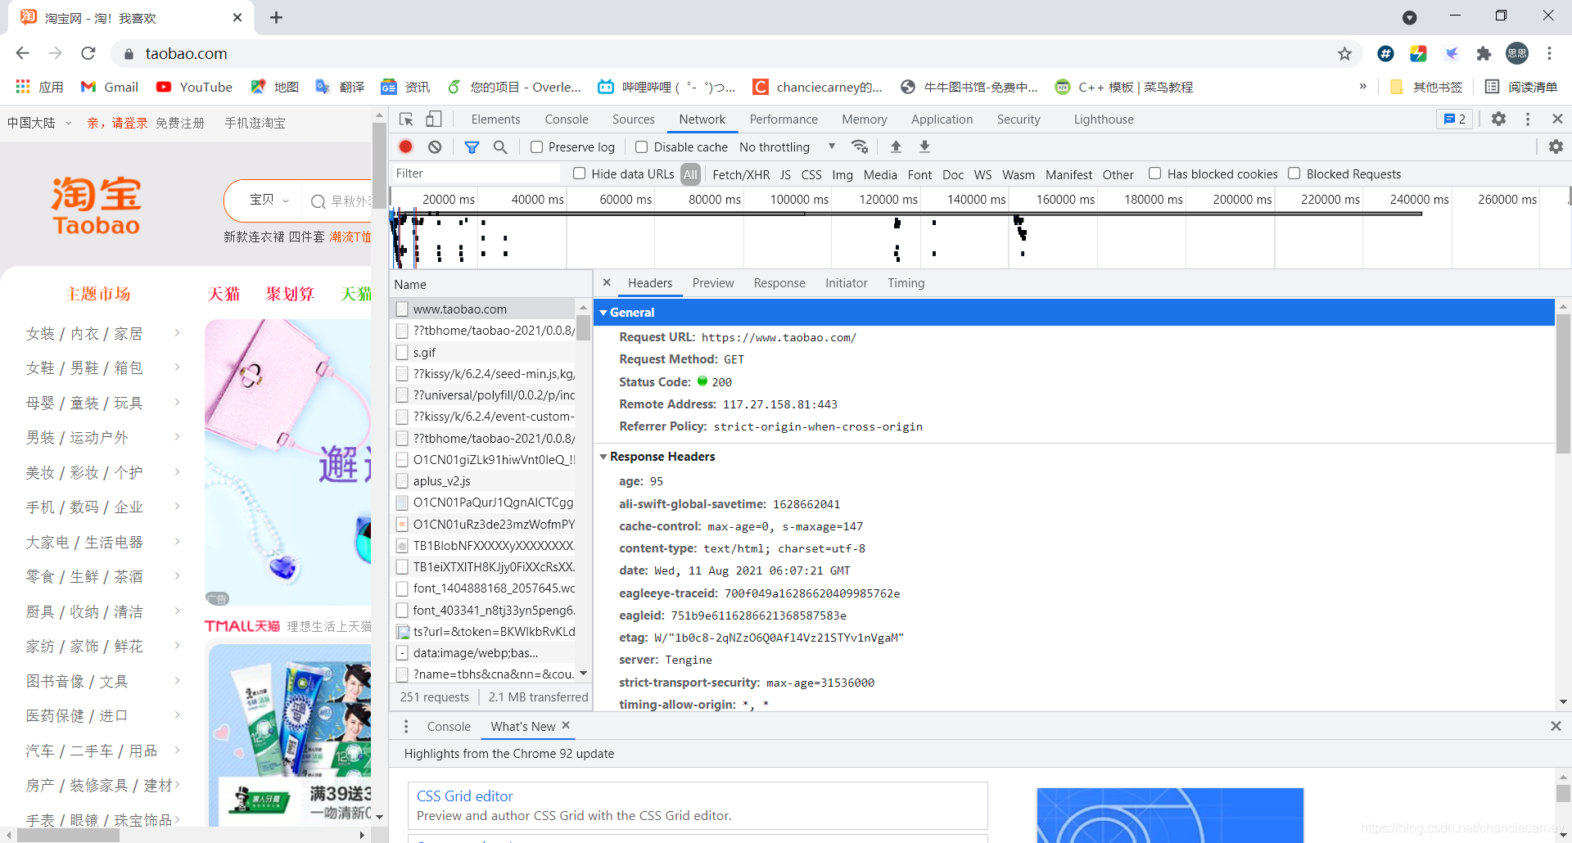The image size is (1572, 843).
Task: Open DevTools settings gear
Action: click(x=1498, y=119)
